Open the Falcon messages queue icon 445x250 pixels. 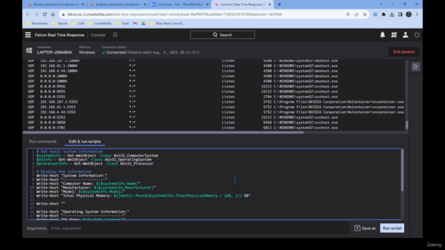(394, 35)
